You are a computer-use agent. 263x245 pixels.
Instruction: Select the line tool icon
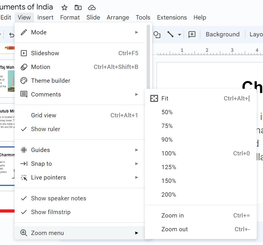pyautogui.click(x=171, y=34)
